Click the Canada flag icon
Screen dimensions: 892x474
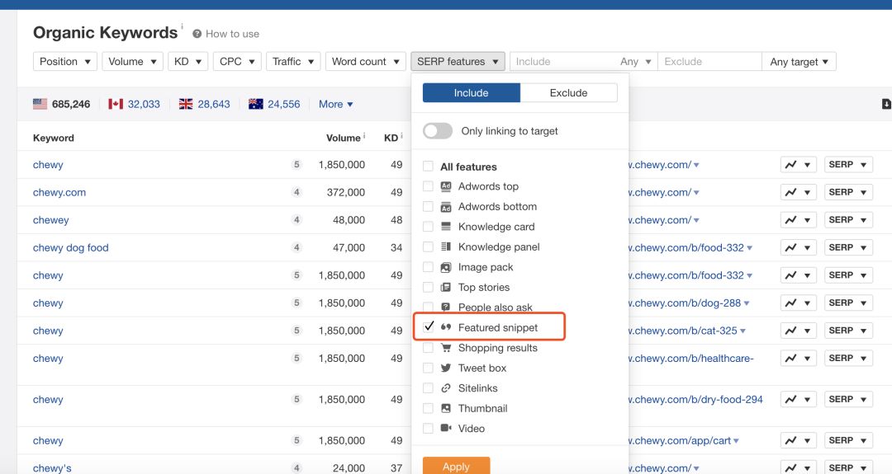coord(116,104)
